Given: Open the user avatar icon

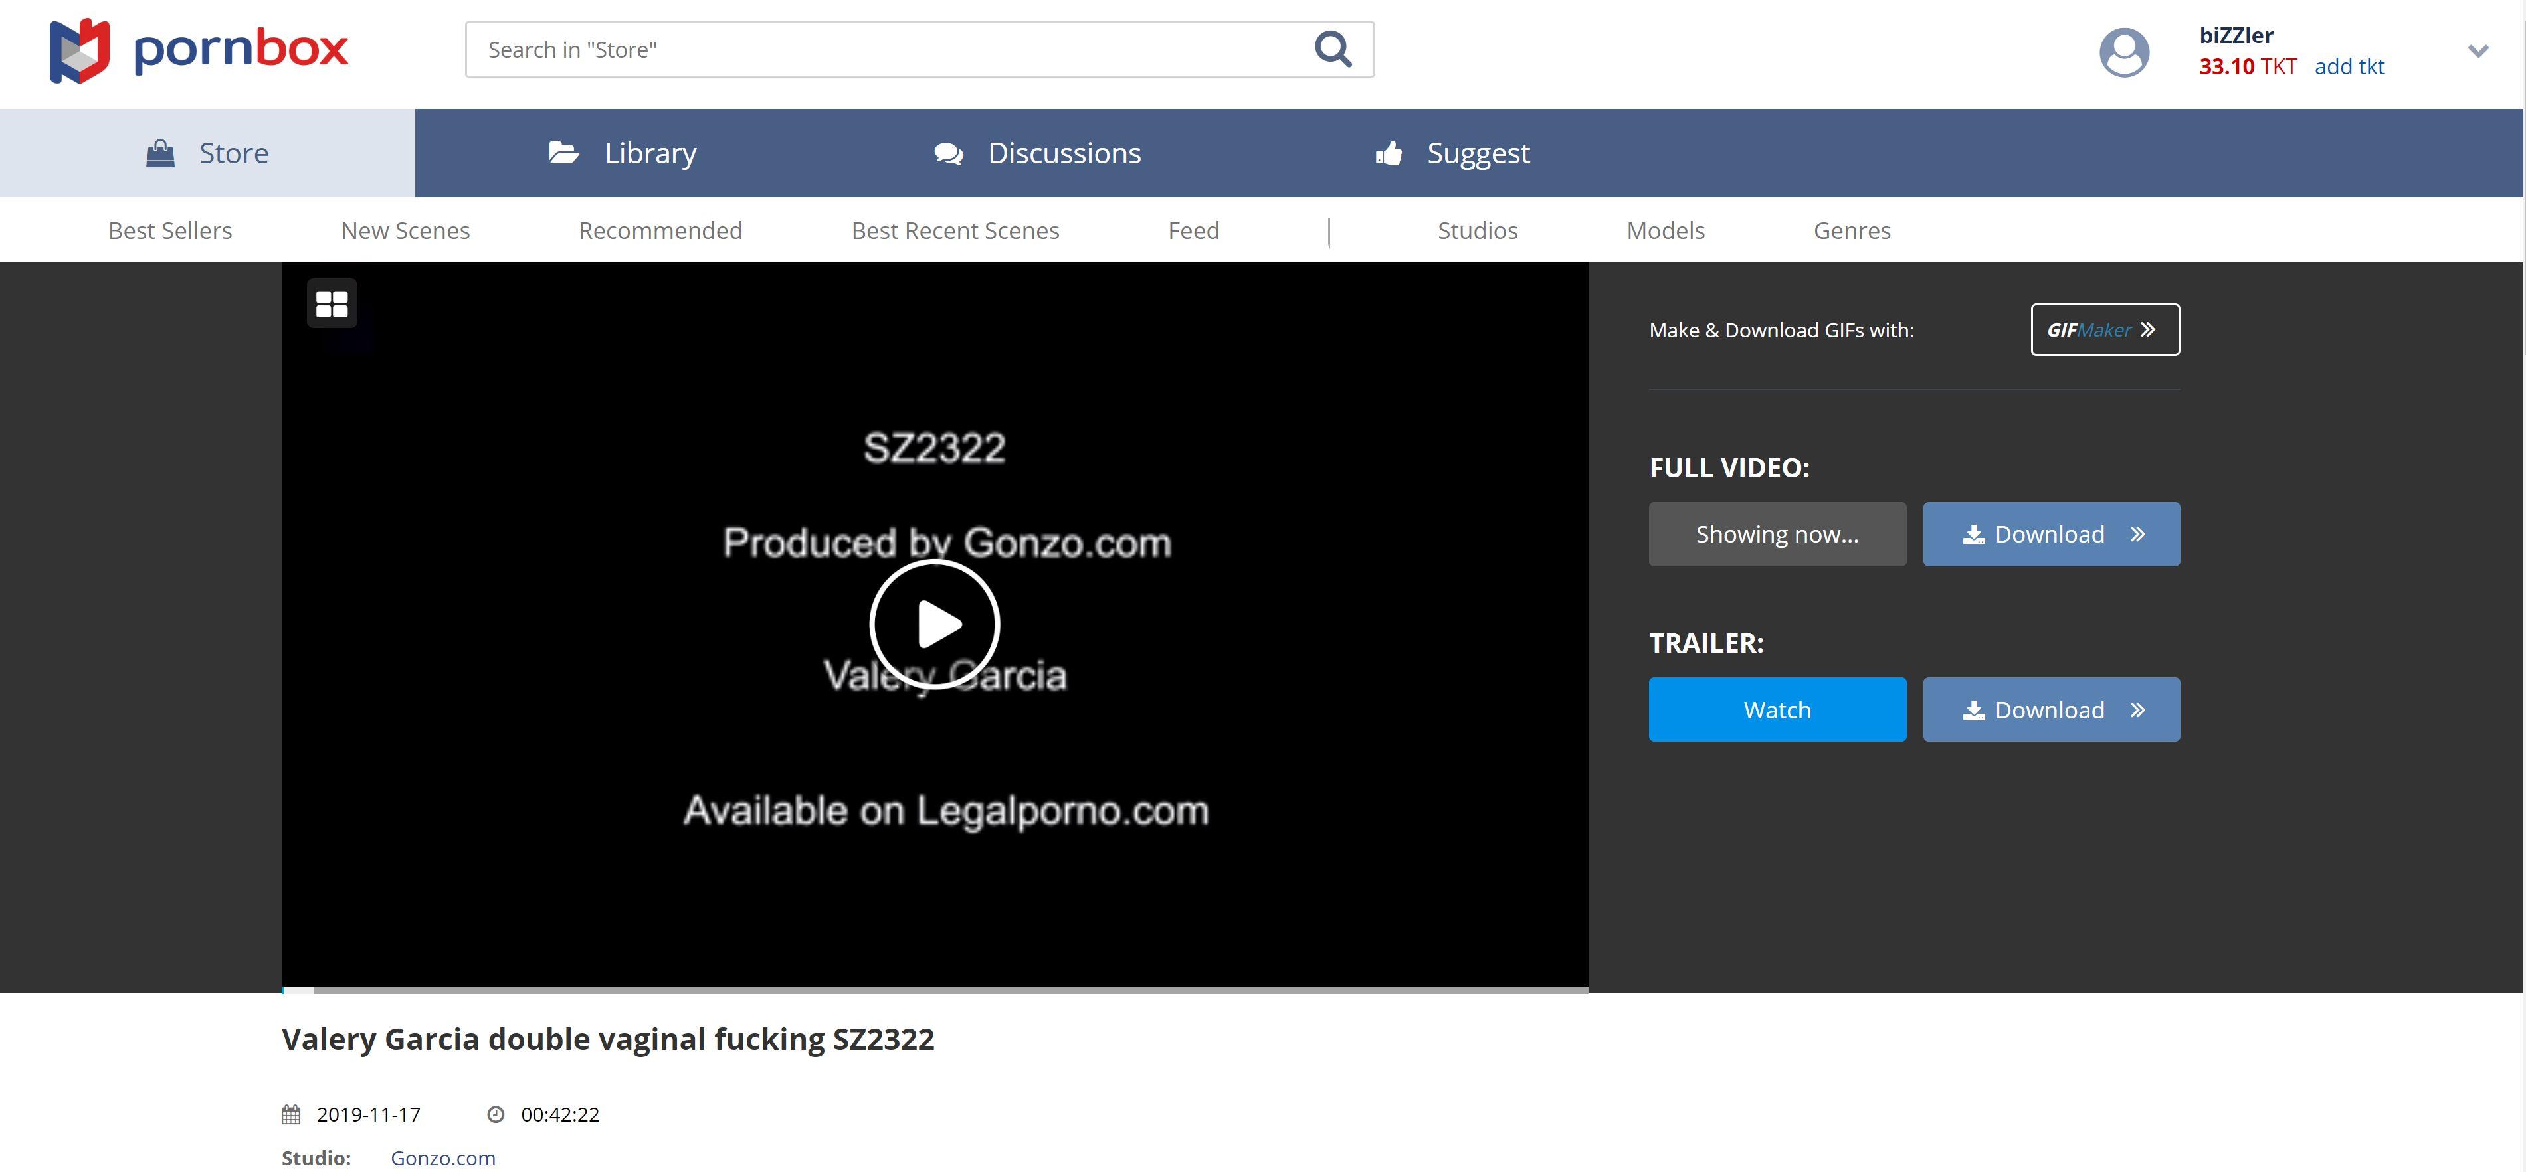Looking at the screenshot, I should pyautogui.click(x=2124, y=52).
